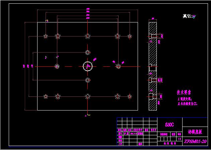
Task: Click the bottom-right outermost hole
Action: [x=130, y=96]
